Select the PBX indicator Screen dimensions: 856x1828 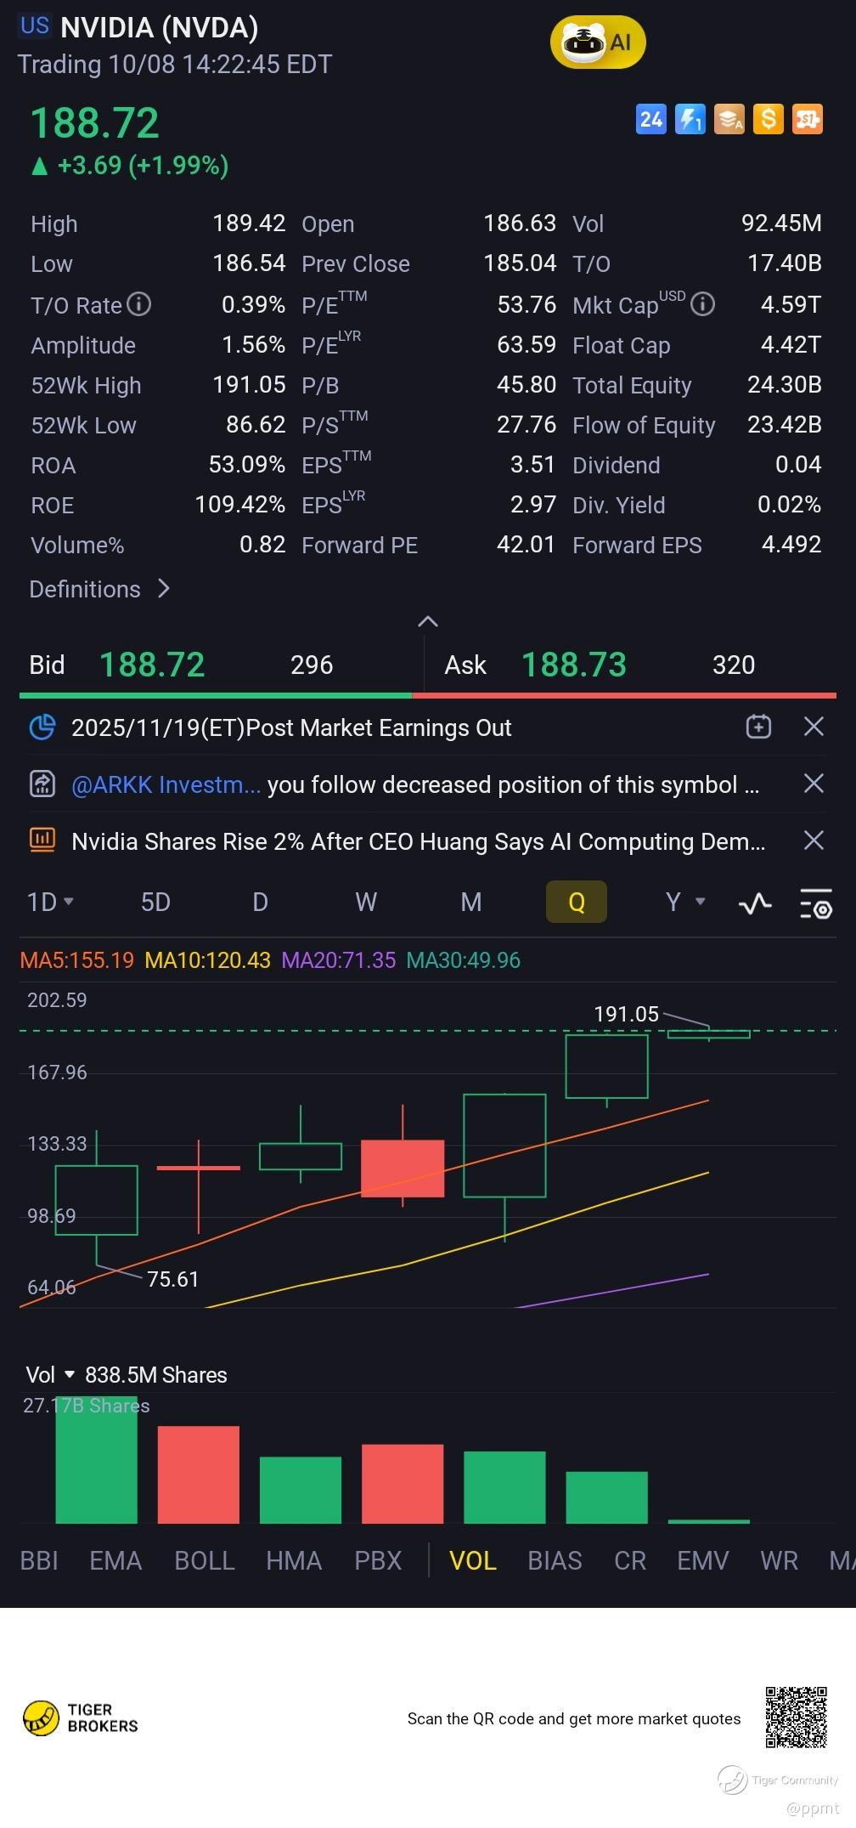pyautogui.click(x=378, y=1560)
